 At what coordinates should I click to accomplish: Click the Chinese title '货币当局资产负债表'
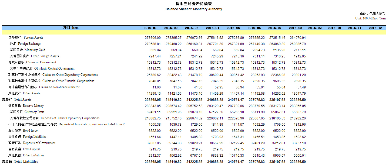pos(194,4)
